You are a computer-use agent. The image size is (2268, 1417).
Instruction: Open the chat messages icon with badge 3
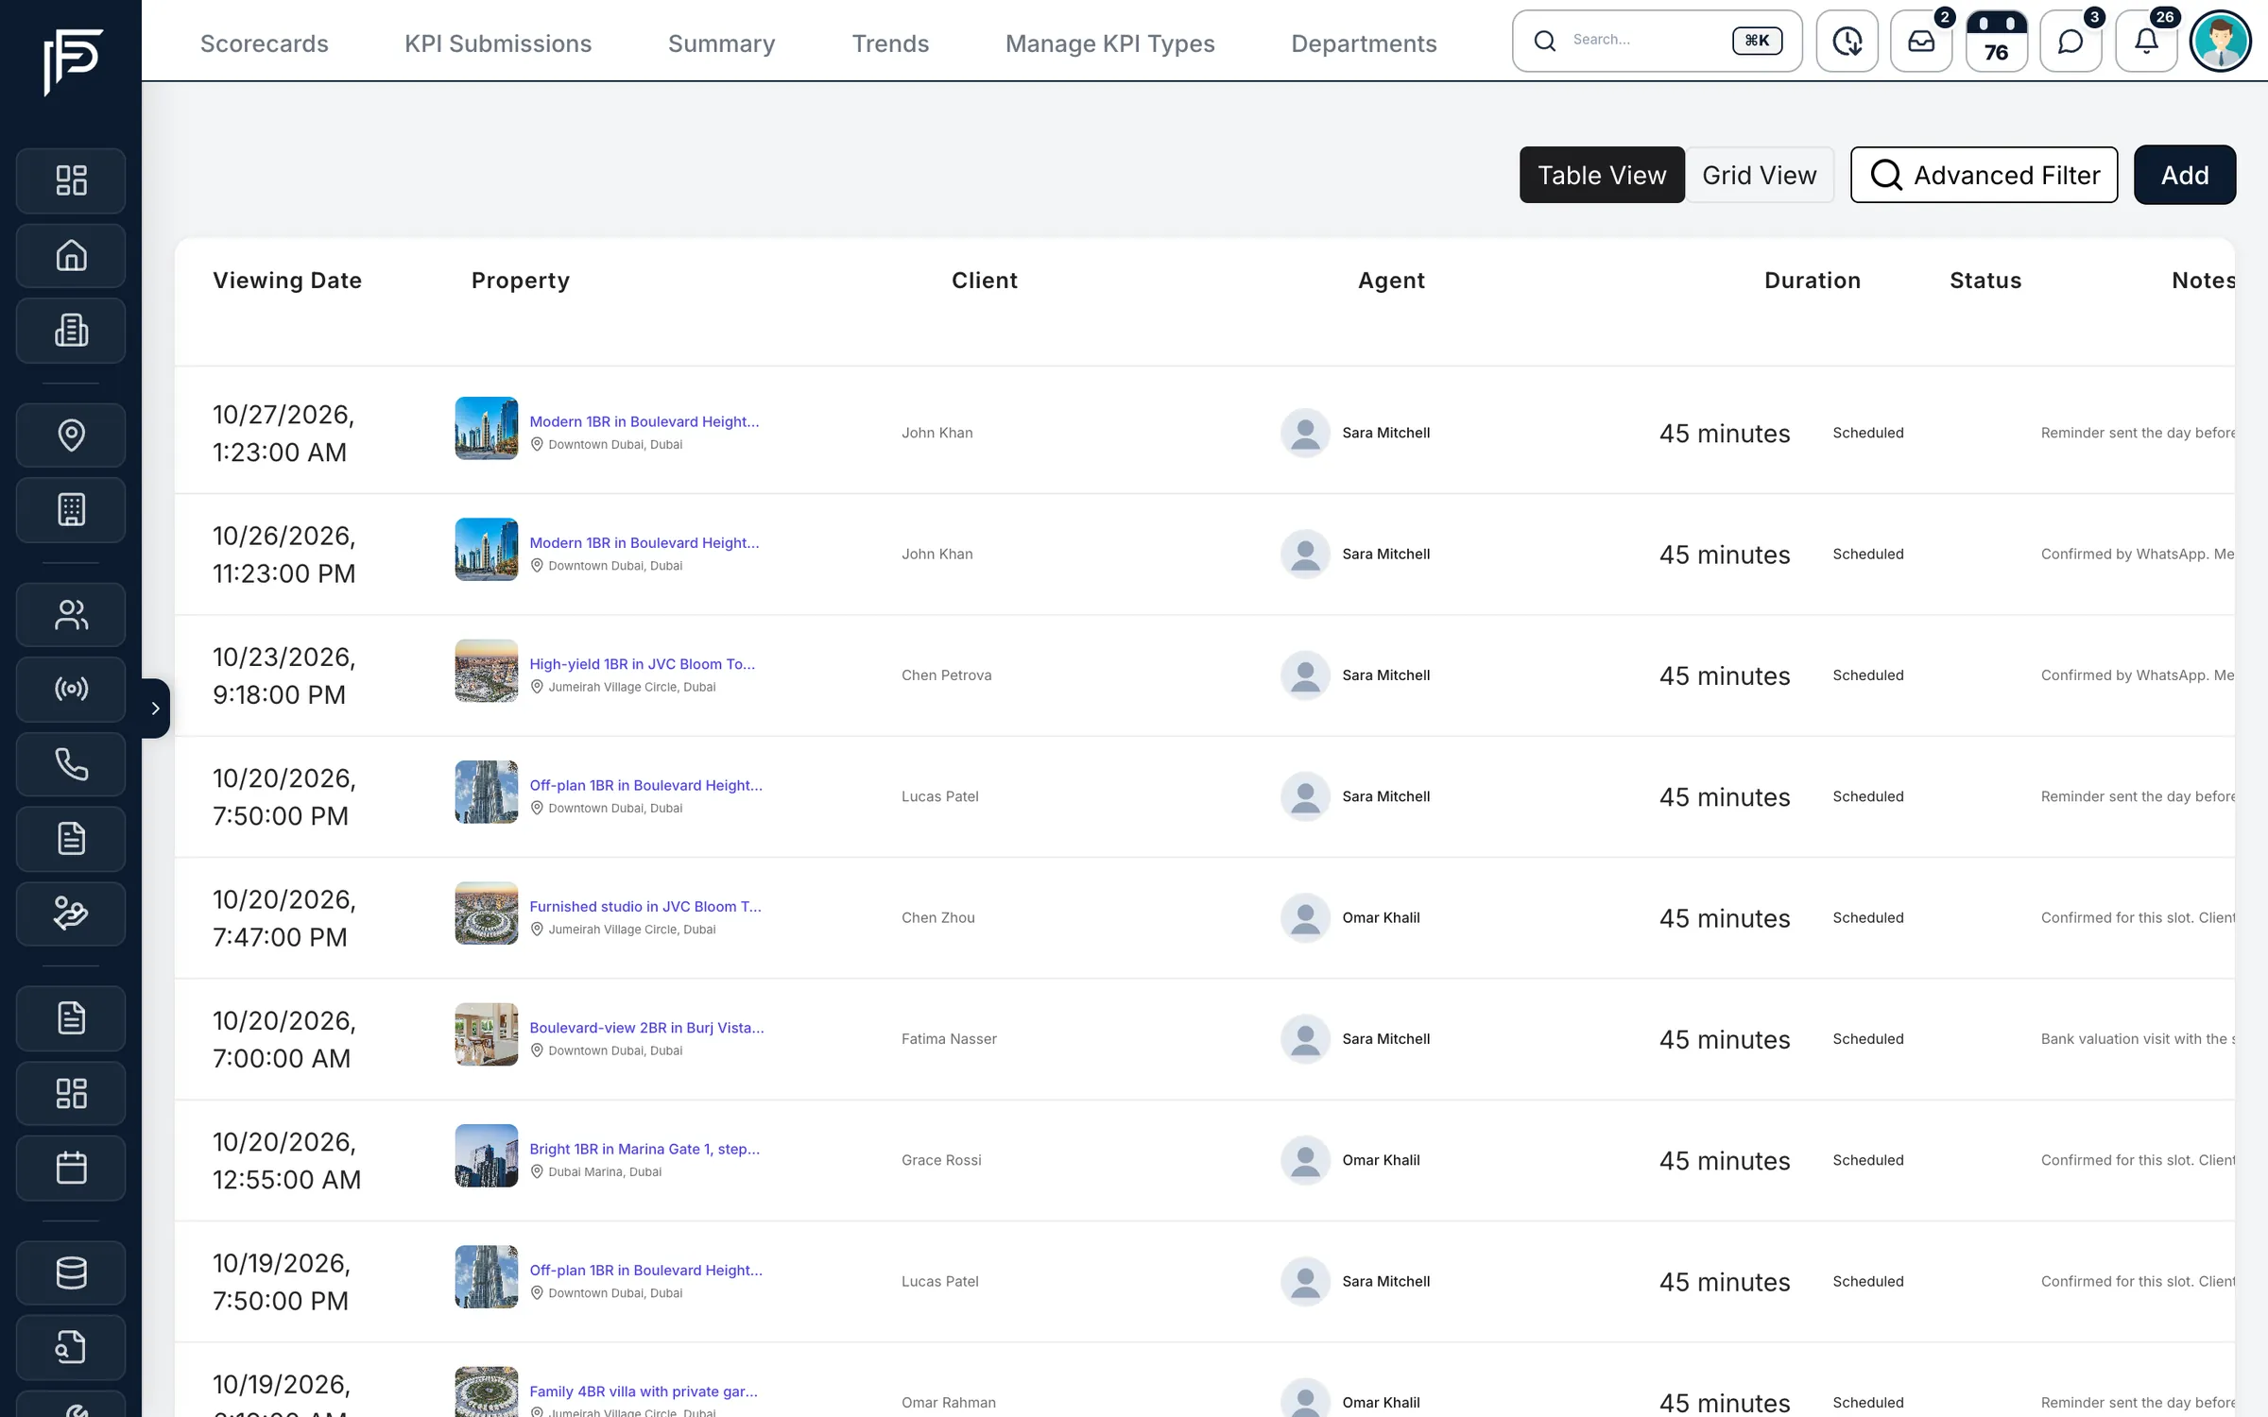point(2070,41)
